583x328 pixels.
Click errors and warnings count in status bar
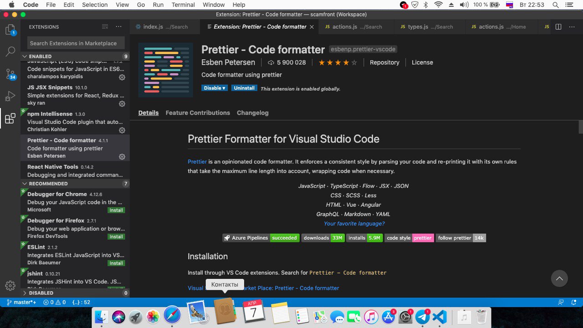(54, 302)
